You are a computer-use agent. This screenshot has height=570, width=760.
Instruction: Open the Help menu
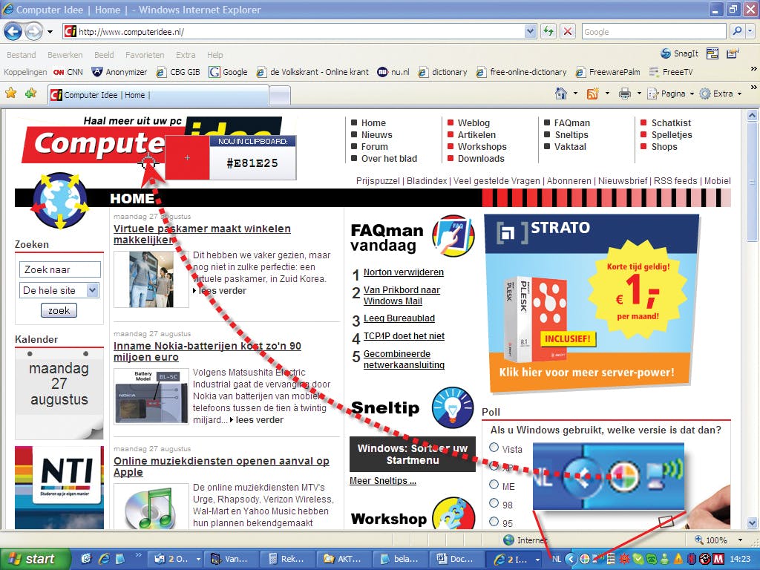click(214, 55)
